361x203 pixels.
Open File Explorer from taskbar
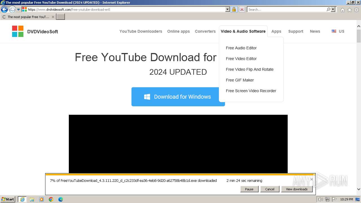point(32,199)
